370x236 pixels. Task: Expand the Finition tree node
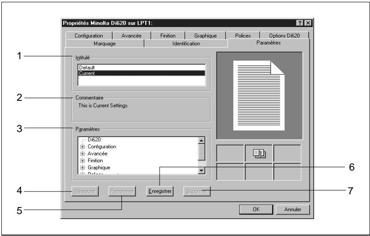[83, 161]
